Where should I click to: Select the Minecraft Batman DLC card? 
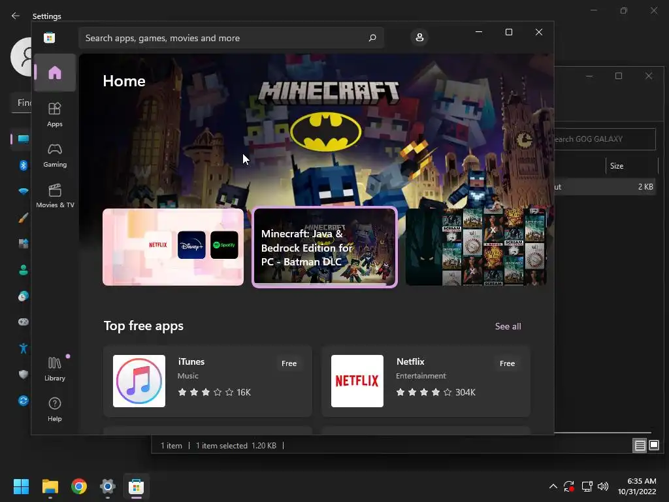325,247
